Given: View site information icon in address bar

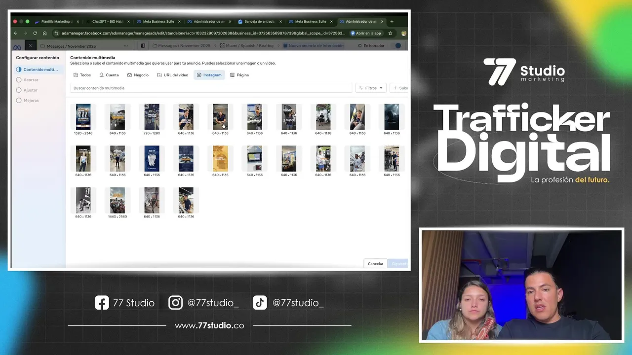Looking at the screenshot, I should click(56, 33).
